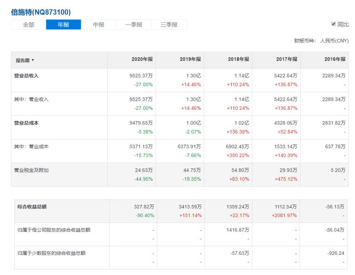Select the -56.04万 parent shareholder value
355x275 pixels.
(x=334, y=230)
